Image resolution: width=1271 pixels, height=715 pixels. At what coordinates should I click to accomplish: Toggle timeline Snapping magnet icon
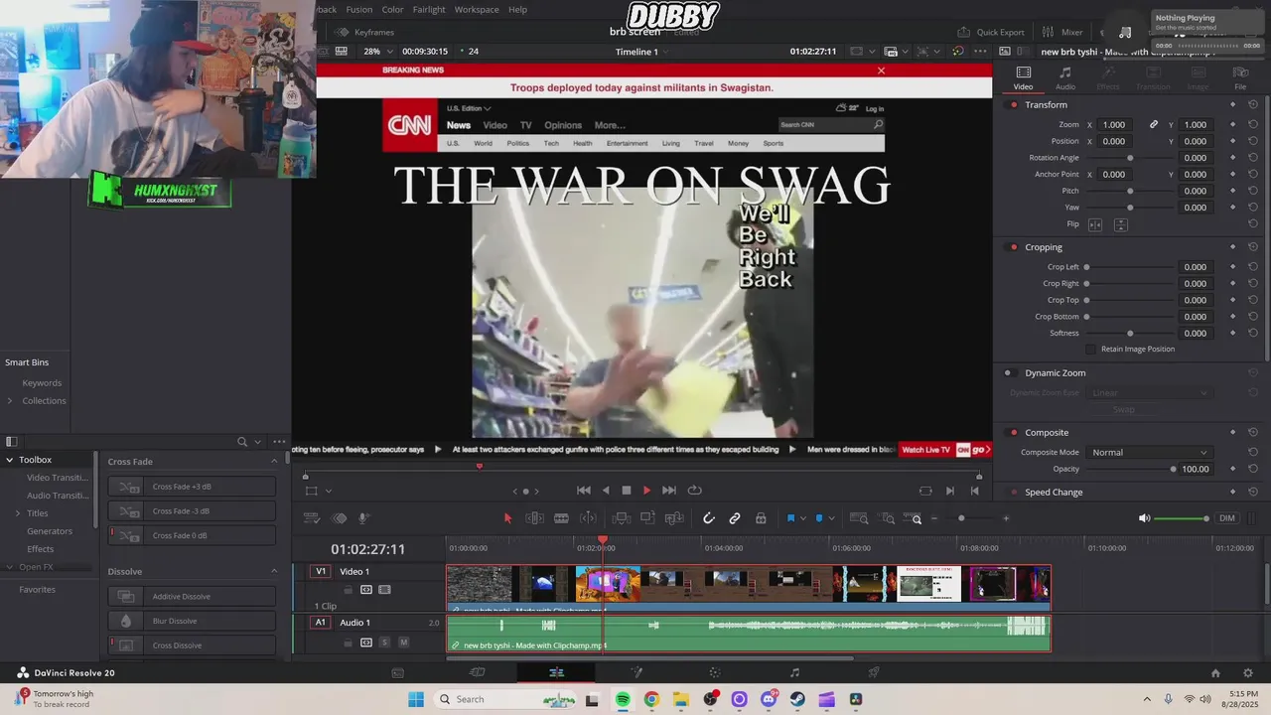click(x=709, y=518)
